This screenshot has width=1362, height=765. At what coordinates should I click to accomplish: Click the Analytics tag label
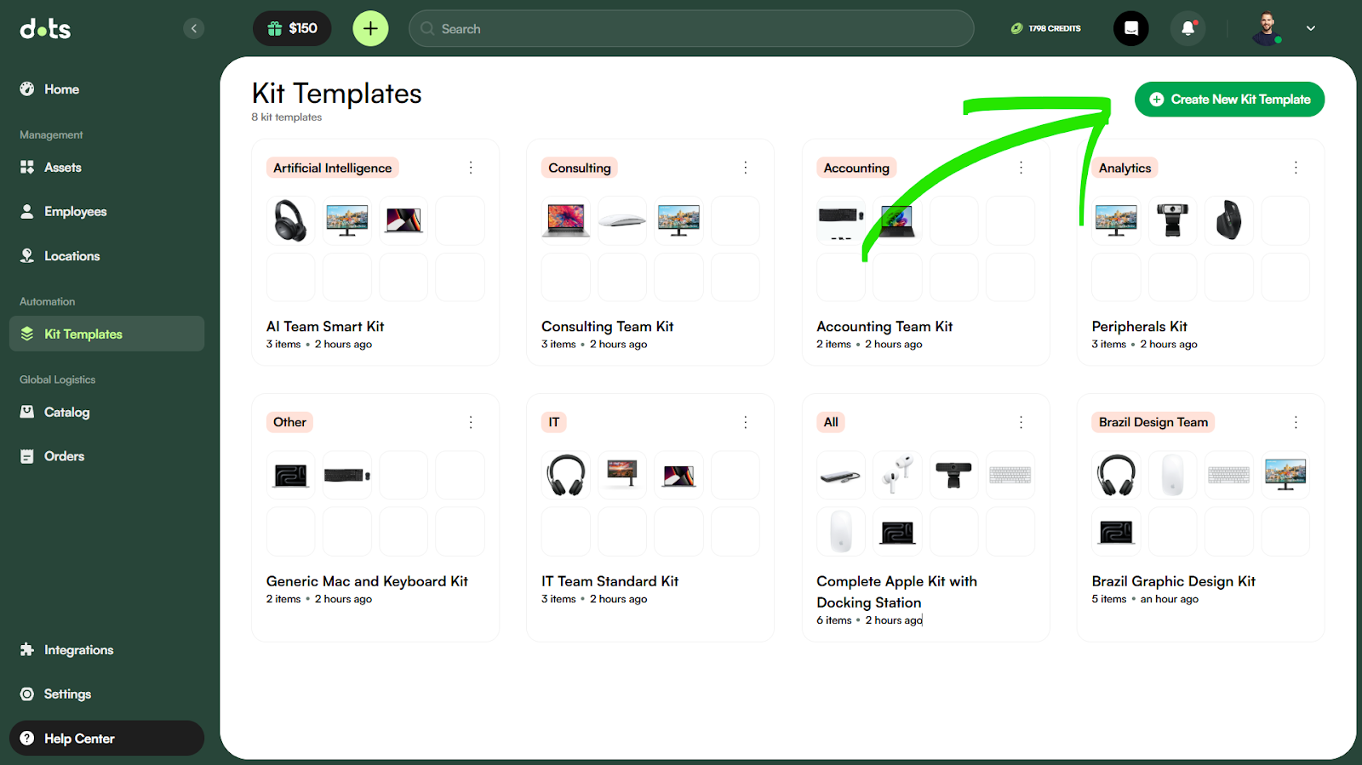[1125, 168]
